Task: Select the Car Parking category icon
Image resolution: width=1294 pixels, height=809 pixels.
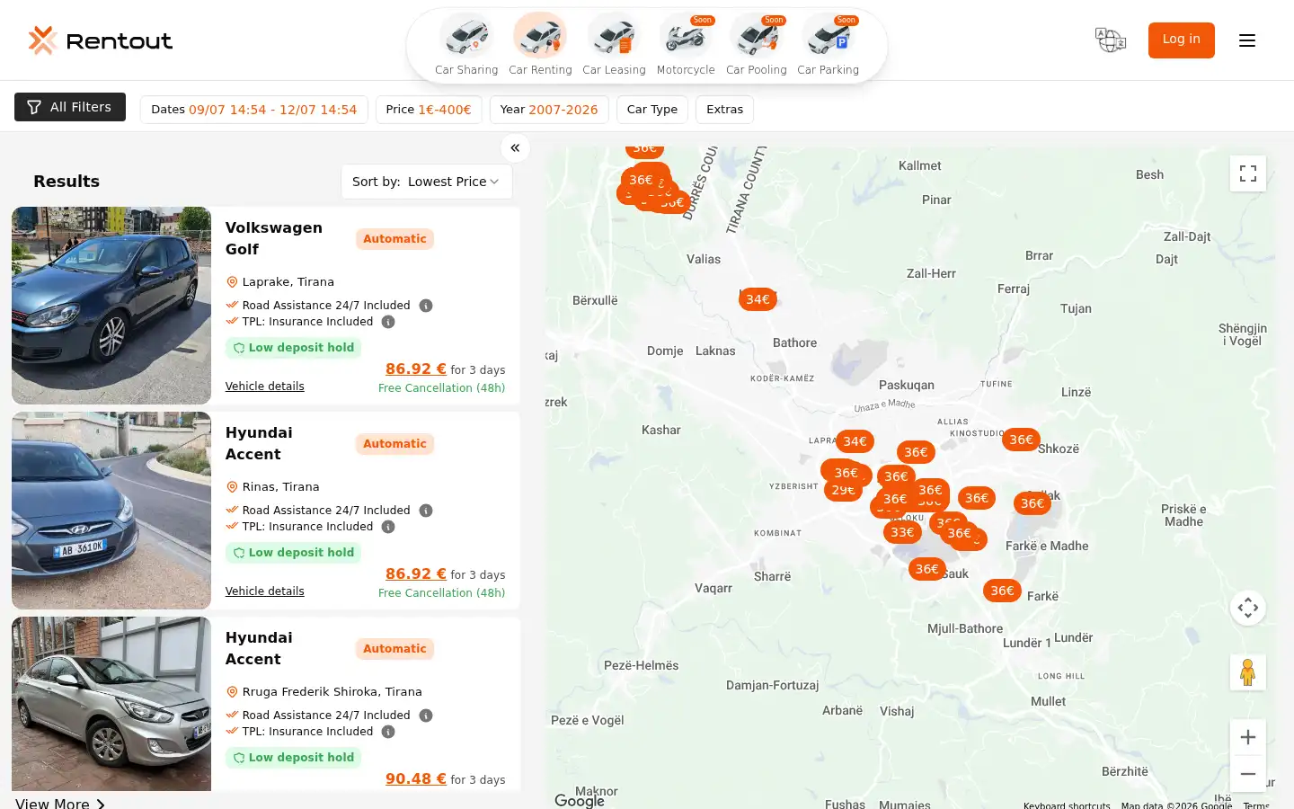Action: coord(829,37)
